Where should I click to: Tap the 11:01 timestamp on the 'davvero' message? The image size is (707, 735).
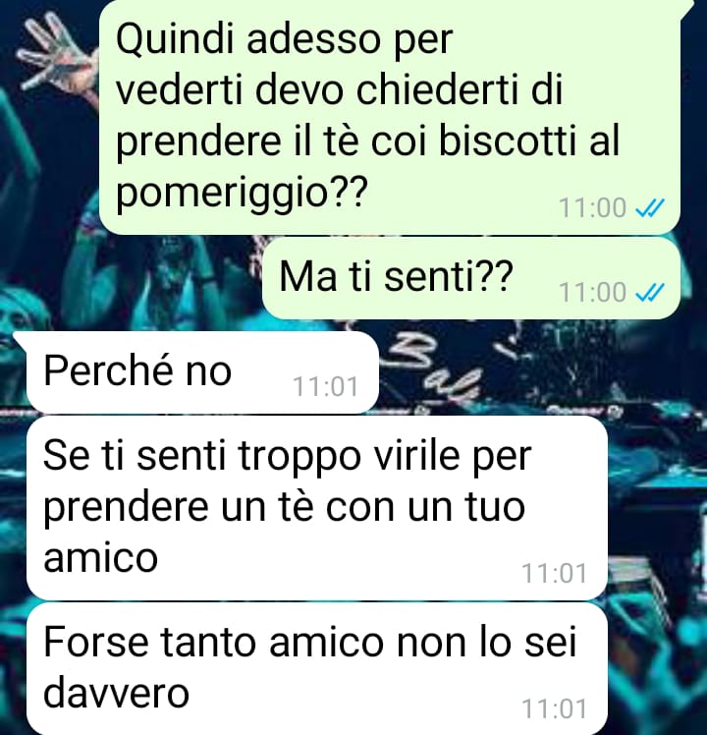(x=554, y=708)
